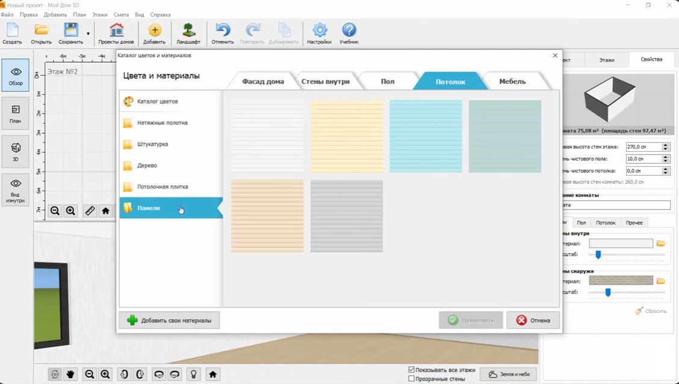Viewport: 679px width, 384px height.
Task: Switch to the 3D view mode
Action: 16,152
